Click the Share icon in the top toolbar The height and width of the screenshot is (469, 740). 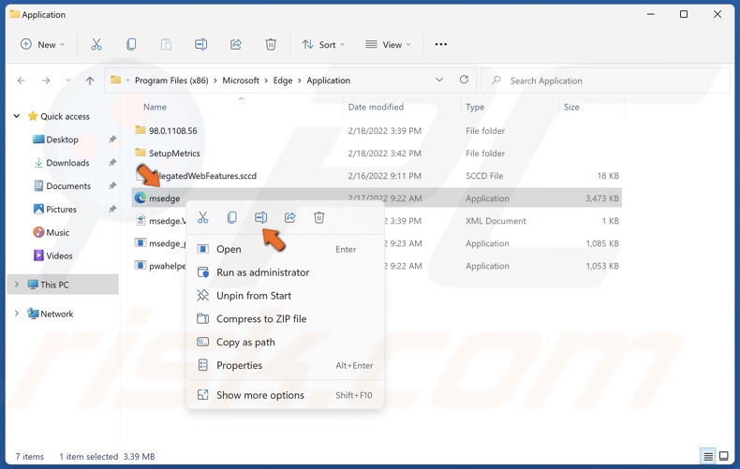tap(236, 44)
